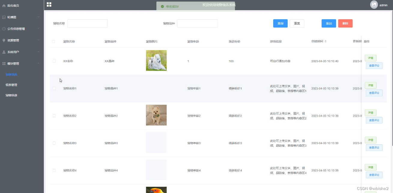Expand the 公告信息管理 menu chevron
The height and width of the screenshot is (193, 393).
(x=38, y=29)
